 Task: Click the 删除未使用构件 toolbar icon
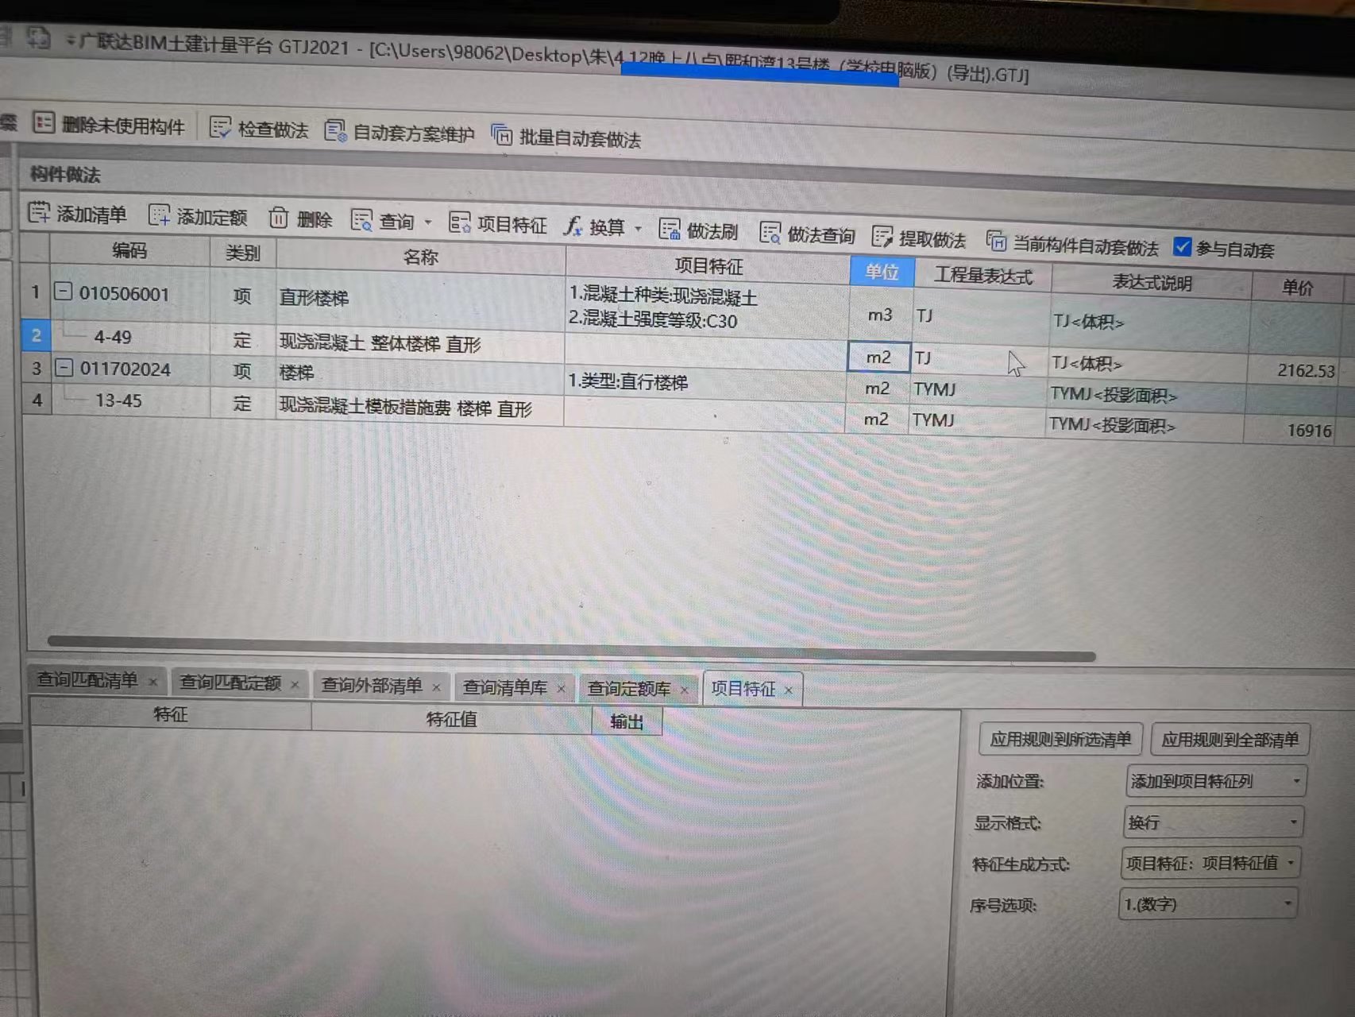click(44, 123)
